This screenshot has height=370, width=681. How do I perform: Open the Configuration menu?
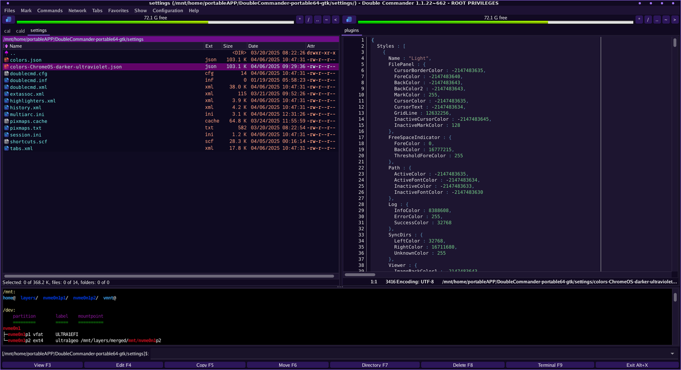click(168, 11)
